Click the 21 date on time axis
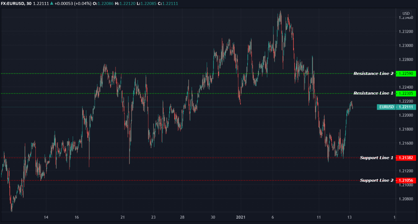This screenshot has width=418, height=224. tap(122, 217)
